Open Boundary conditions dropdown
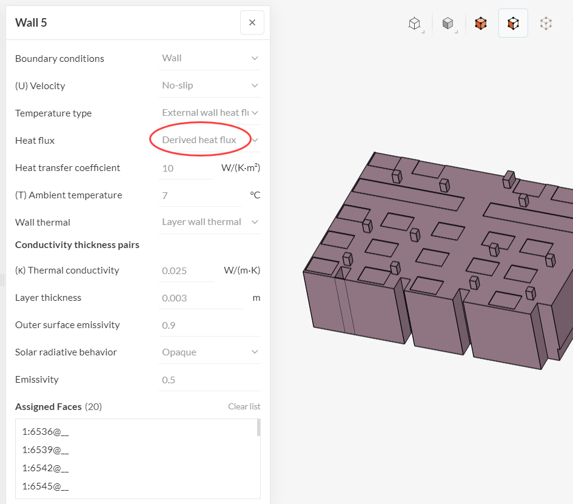Screen dimensions: 573x504 coord(210,58)
